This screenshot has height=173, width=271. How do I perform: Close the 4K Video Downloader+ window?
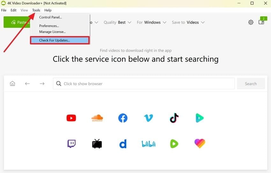266,3
